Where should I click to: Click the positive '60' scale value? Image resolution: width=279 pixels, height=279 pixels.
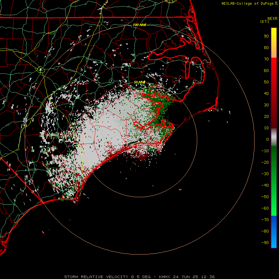(x=266, y=71)
